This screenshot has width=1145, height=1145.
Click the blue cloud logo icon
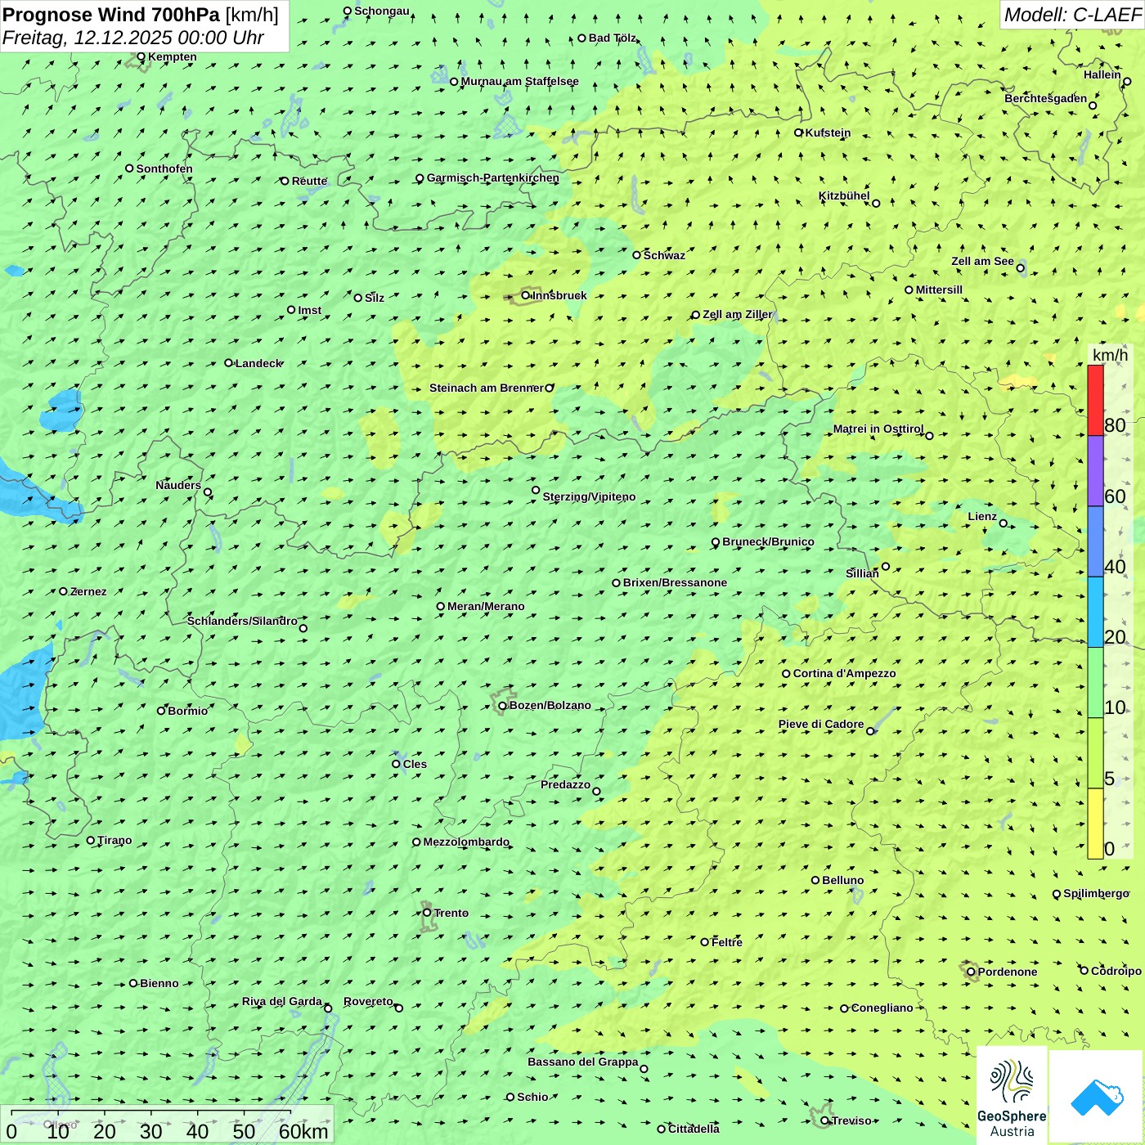1097,1098
